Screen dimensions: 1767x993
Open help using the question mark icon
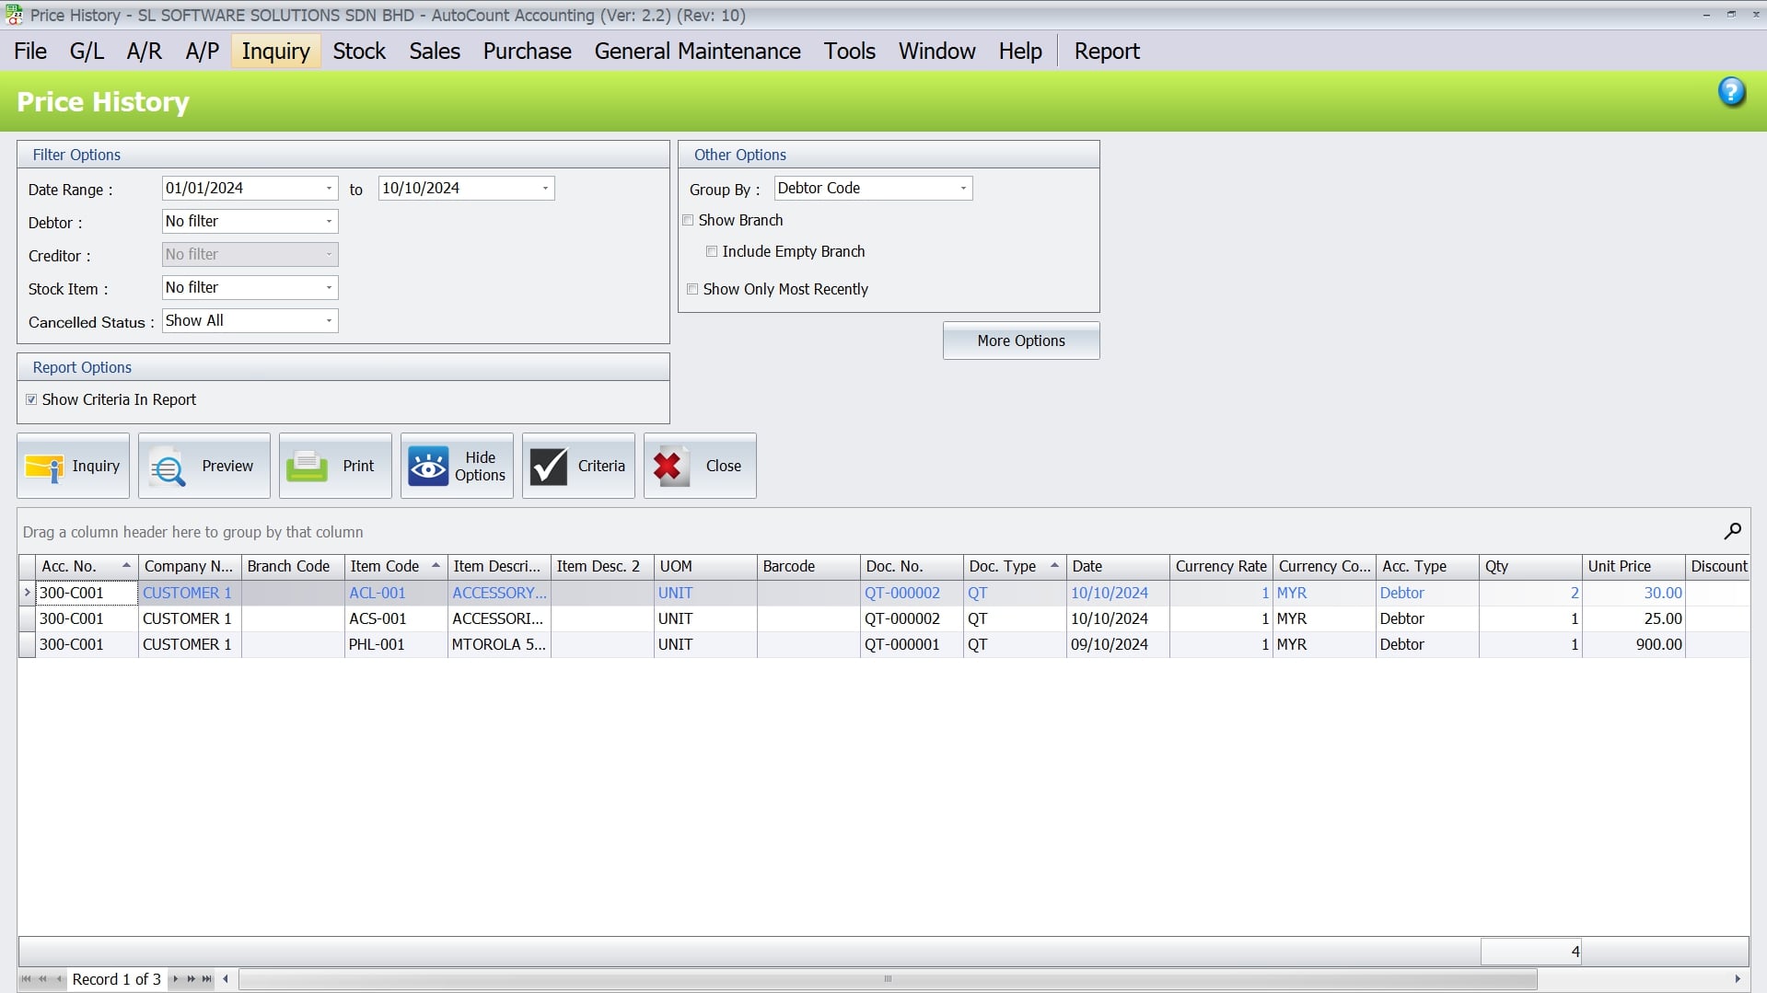coord(1732,91)
